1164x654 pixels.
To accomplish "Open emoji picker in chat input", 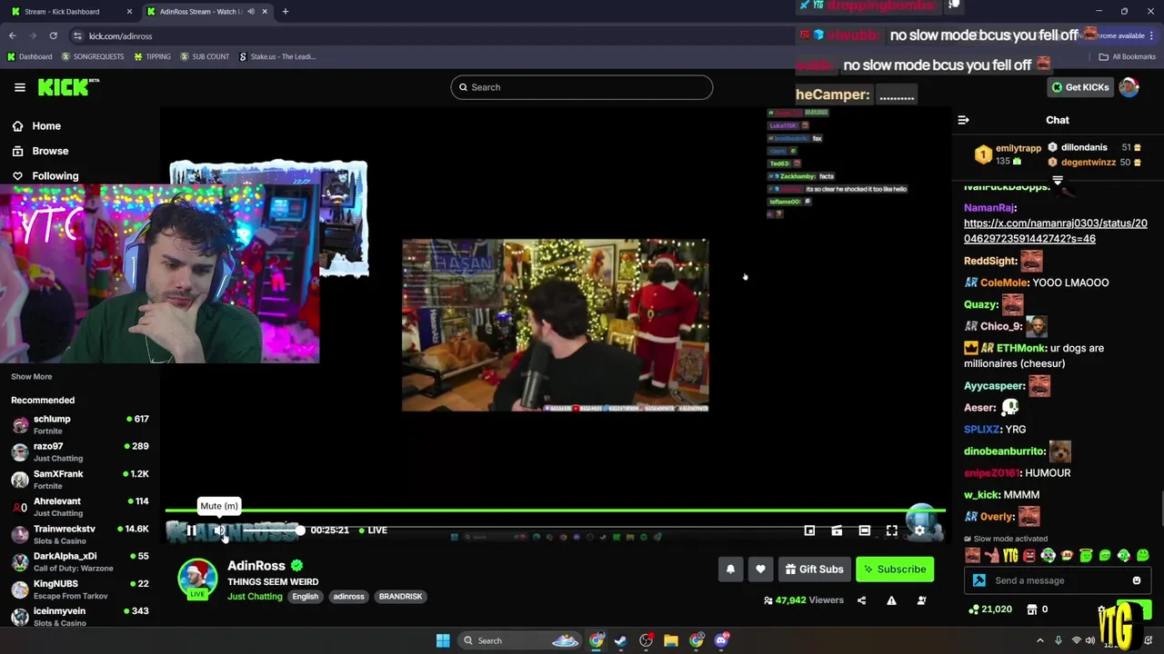I will click(1136, 580).
